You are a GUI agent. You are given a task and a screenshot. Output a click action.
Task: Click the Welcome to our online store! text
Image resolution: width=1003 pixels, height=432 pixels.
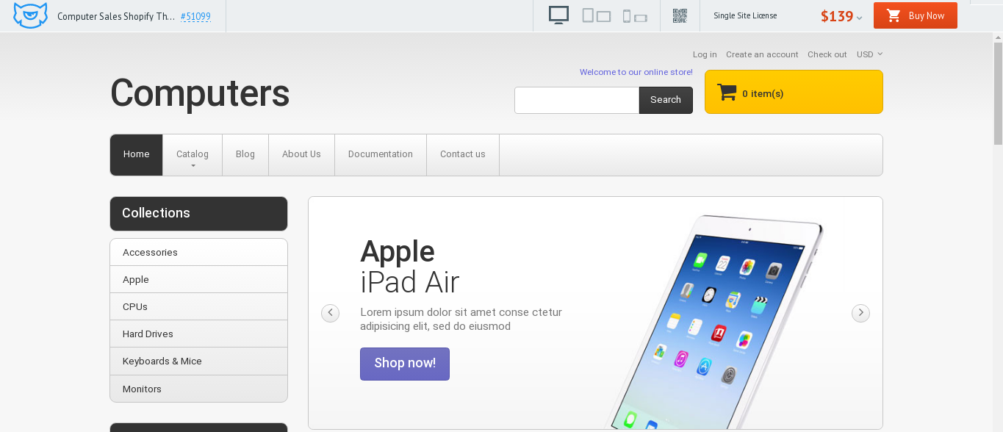(636, 72)
